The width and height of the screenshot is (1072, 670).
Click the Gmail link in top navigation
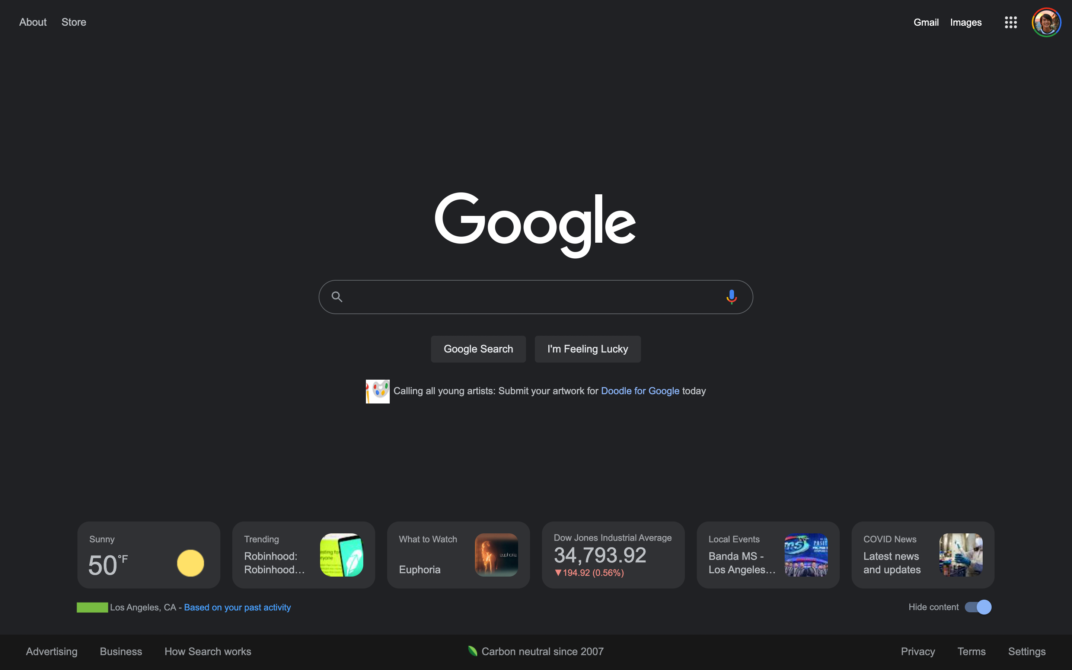click(925, 22)
